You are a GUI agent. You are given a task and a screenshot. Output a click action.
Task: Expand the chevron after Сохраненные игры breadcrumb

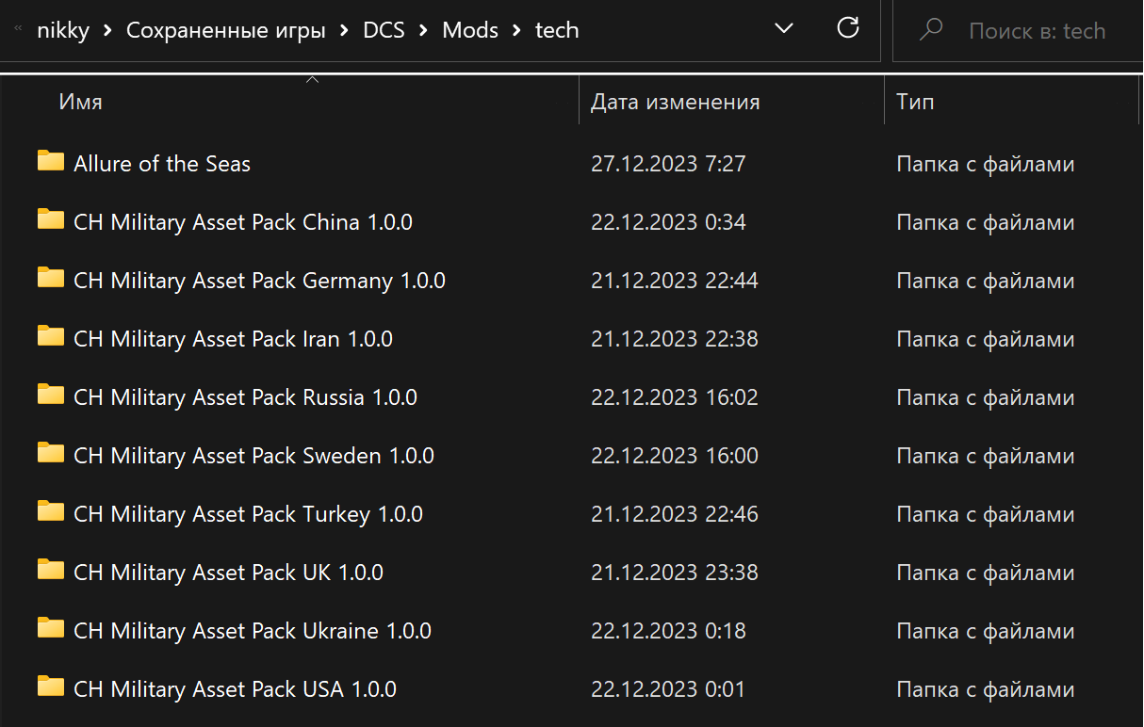point(345,31)
